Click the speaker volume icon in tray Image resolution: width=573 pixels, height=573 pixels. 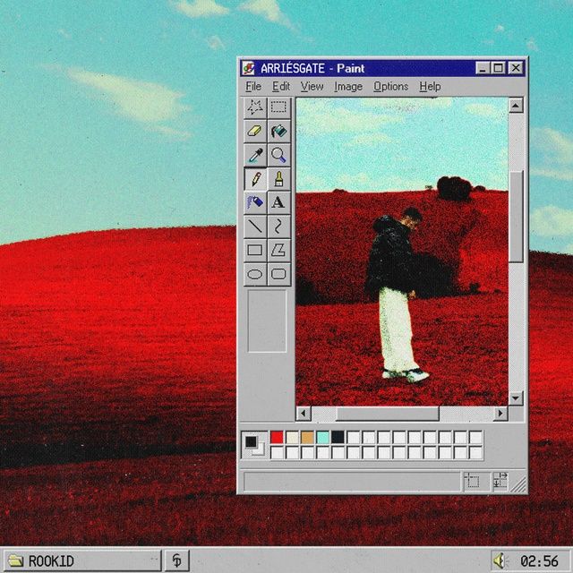[x=501, y=560]
